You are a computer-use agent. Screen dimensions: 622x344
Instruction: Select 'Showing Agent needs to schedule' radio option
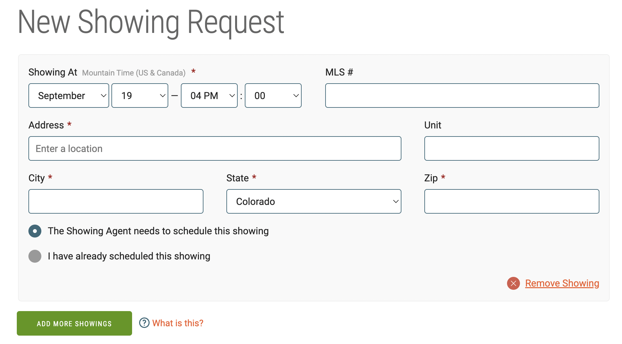[35, 231]
